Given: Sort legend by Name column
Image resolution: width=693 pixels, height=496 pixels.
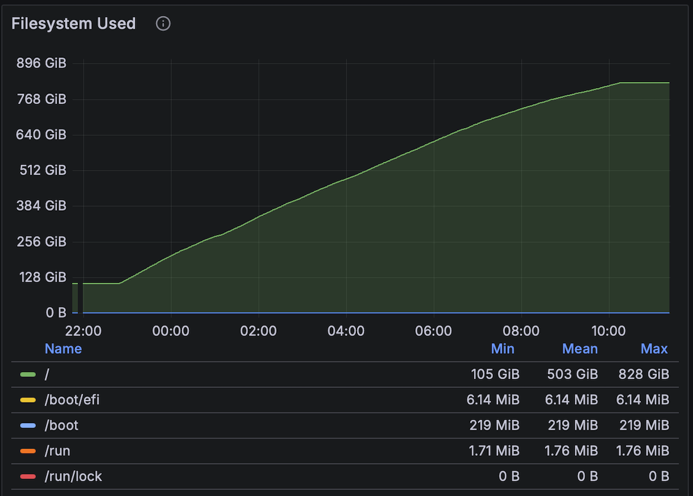Looking at the screenshot, I should pos(63,349).
